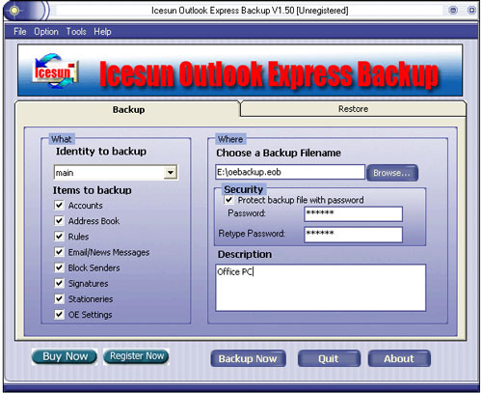Click the minimize button in title bar
Image resolution: width=482 pixels, height=393 pixels.
[453, 11]
